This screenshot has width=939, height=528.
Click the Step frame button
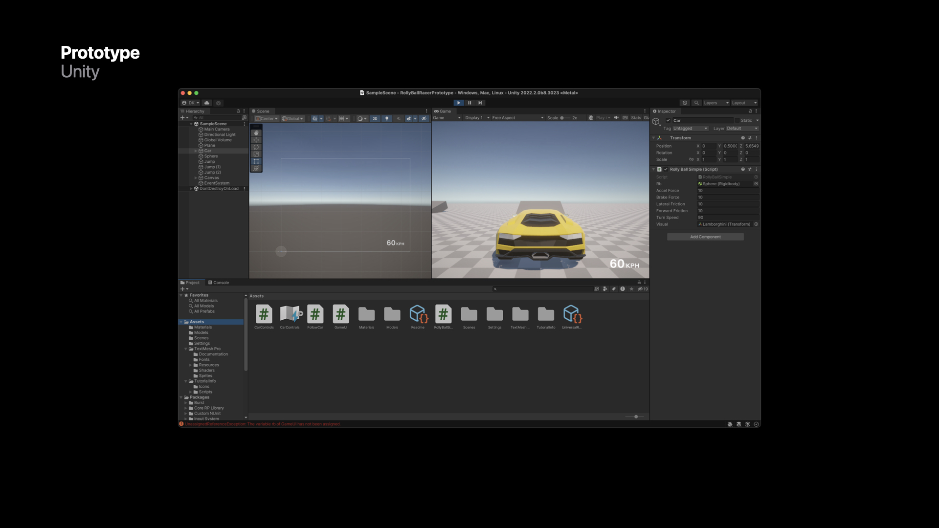(x=480, y=103)
